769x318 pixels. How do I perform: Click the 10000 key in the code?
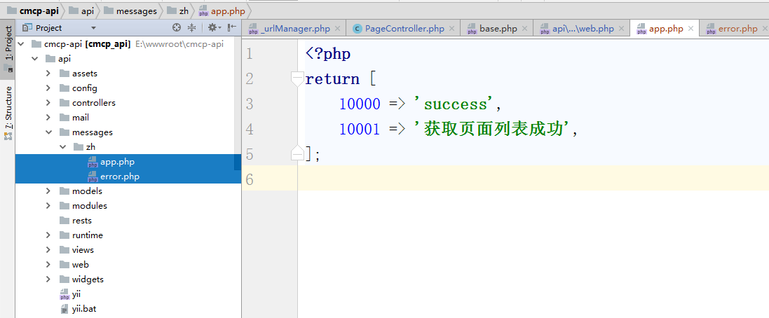point(360,104)
